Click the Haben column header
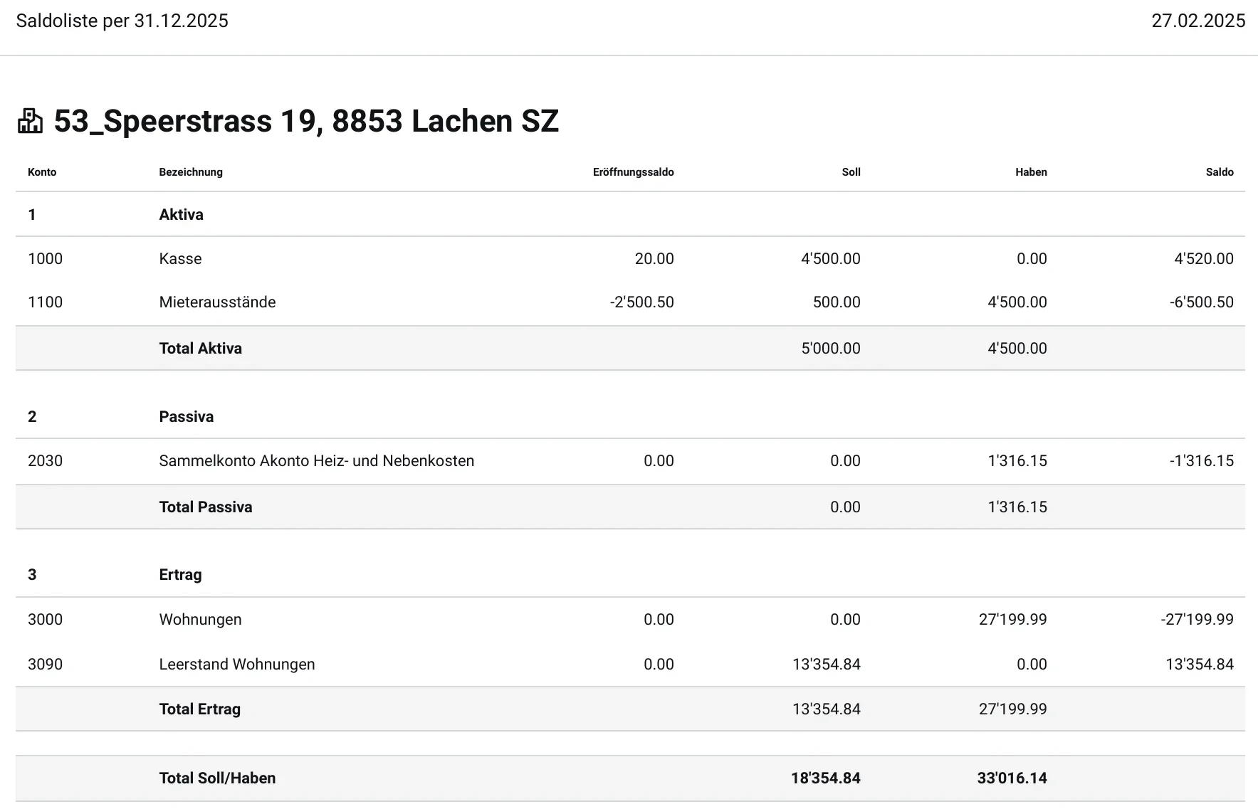1258x809 pixels. [x=1031, y=172]
